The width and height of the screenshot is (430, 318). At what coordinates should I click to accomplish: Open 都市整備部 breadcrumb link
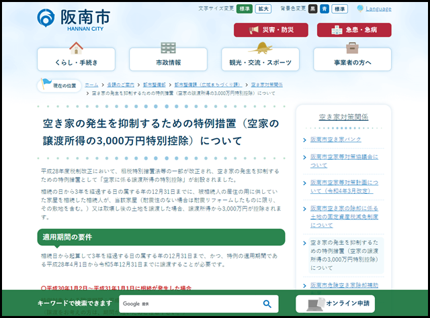click(155, 85)
